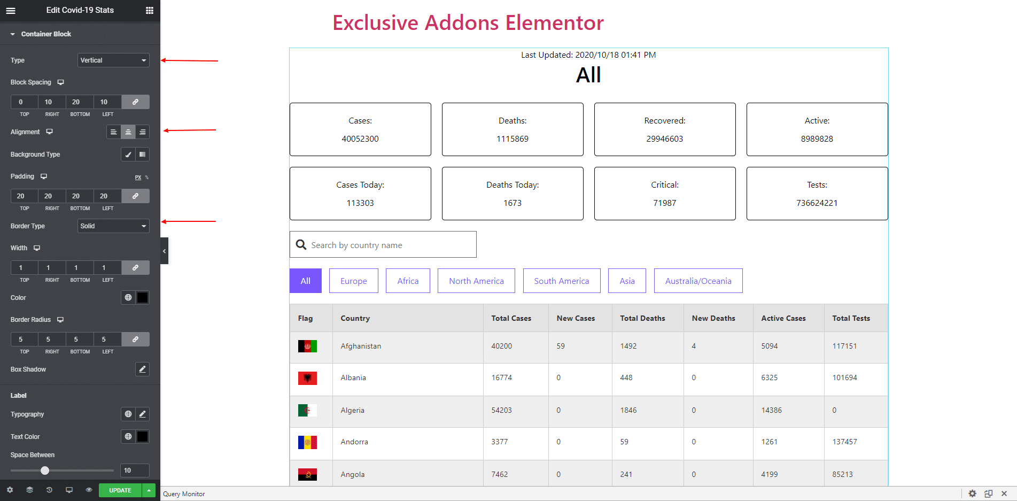Align container content left

[x=114, y=132]
